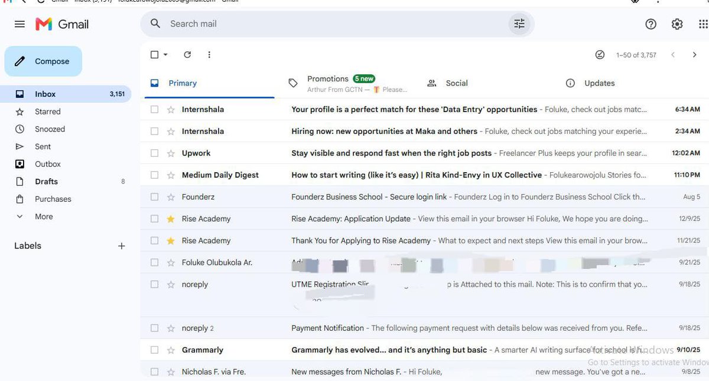Viewport: 709px width, 381px height.
Task: Create new label plus icon
Action: point(122,246)
